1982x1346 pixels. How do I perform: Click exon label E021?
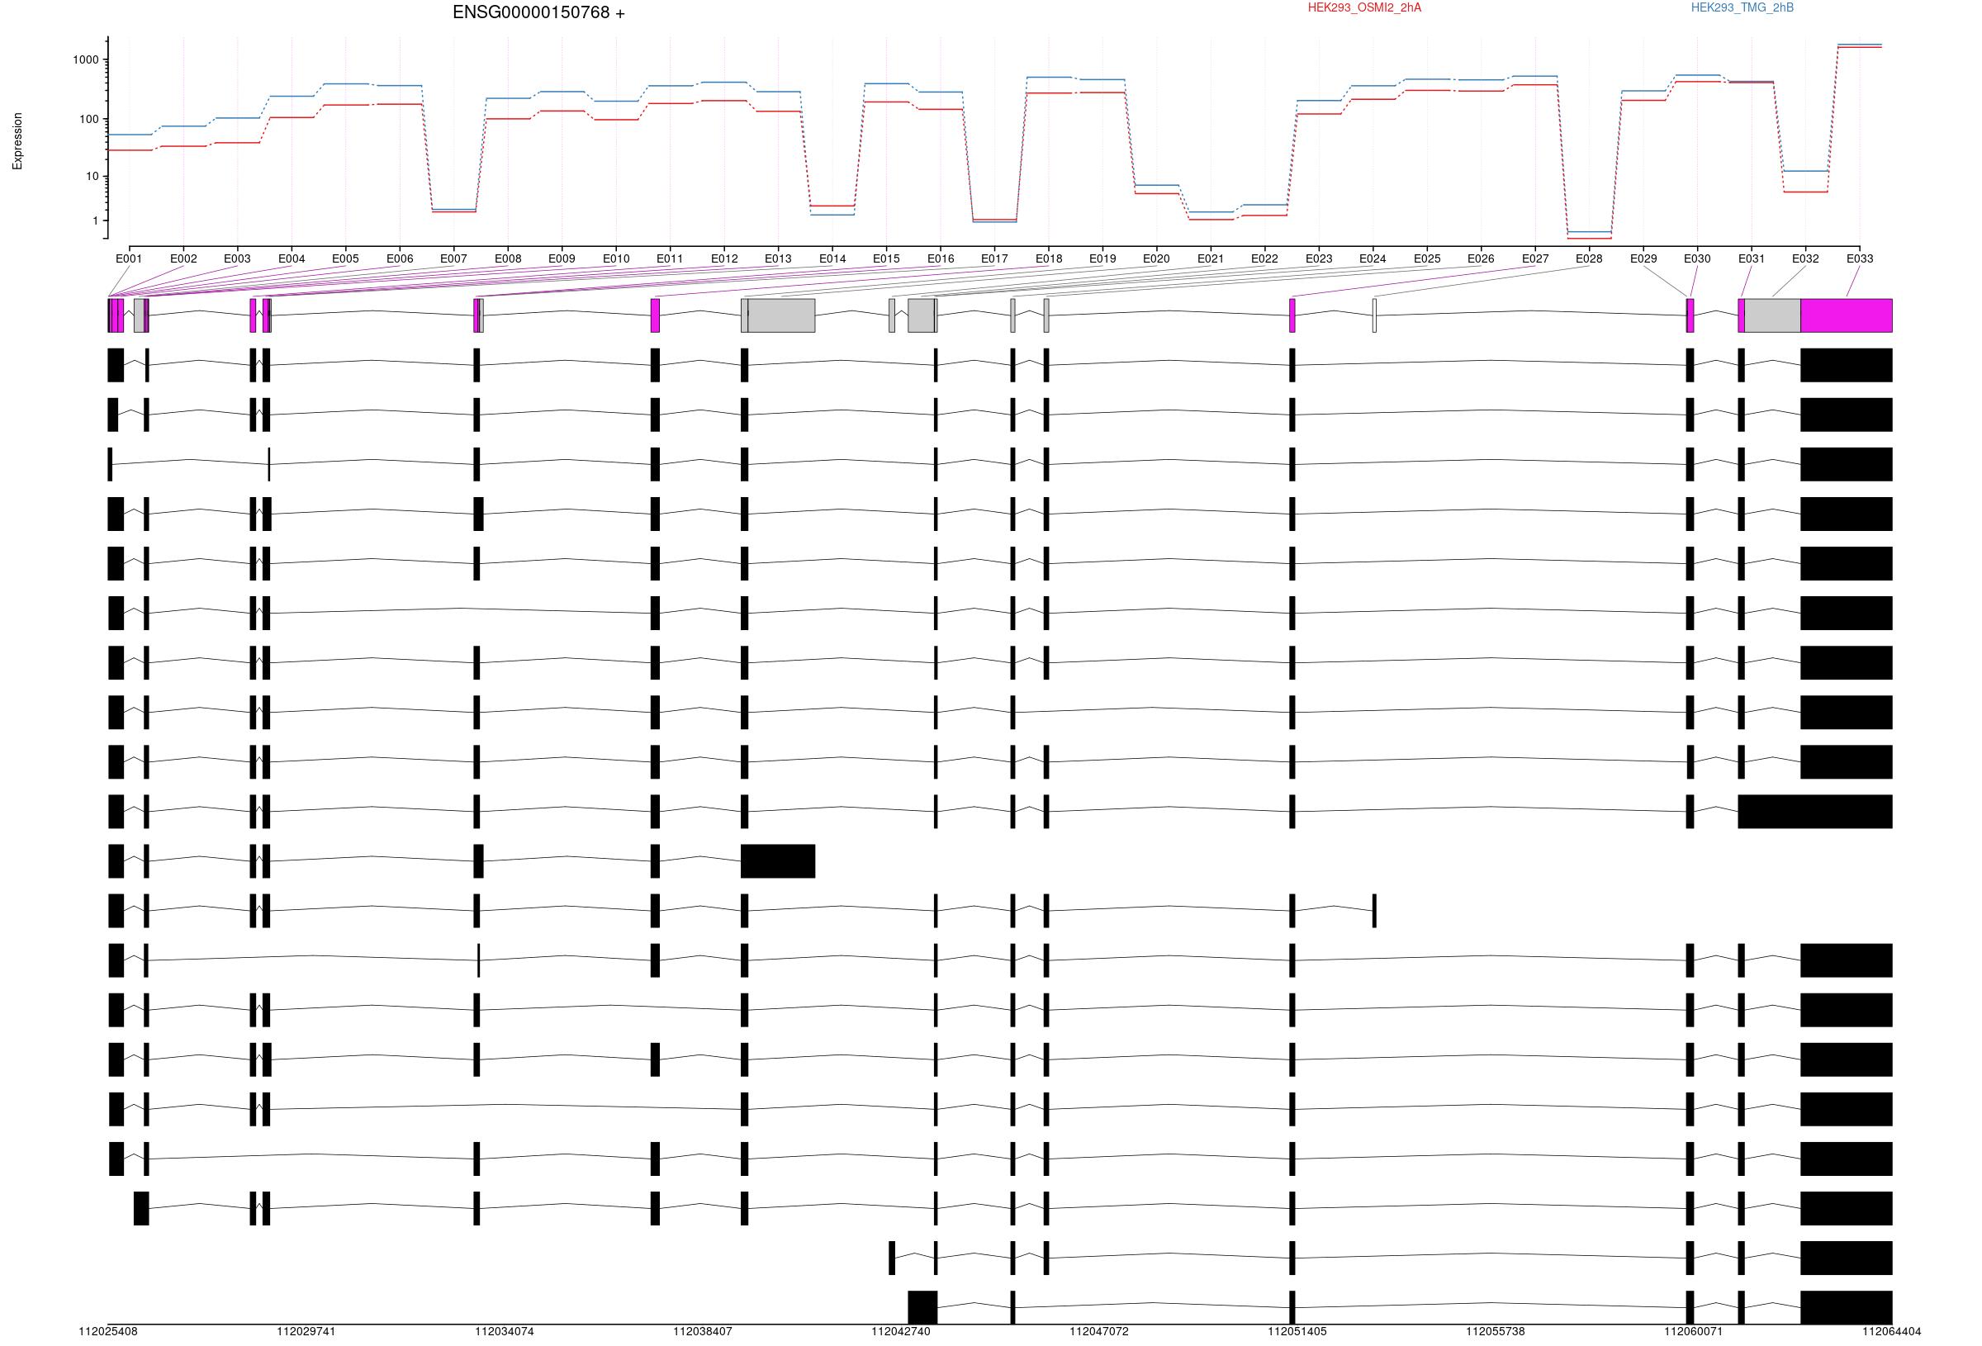(1211, 258)
